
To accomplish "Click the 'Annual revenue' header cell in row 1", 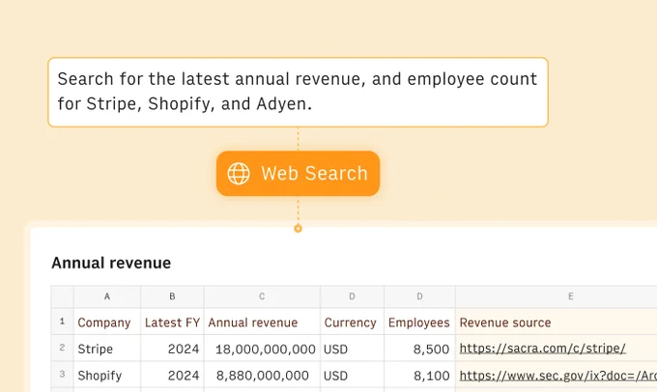I will [x=262, y=322].
